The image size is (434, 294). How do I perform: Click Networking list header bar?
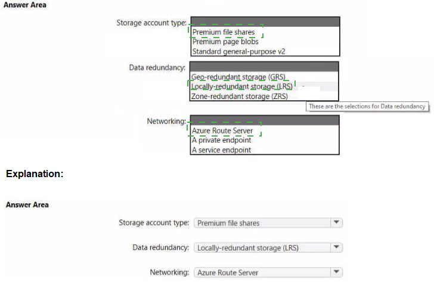(x=265, y=120)
